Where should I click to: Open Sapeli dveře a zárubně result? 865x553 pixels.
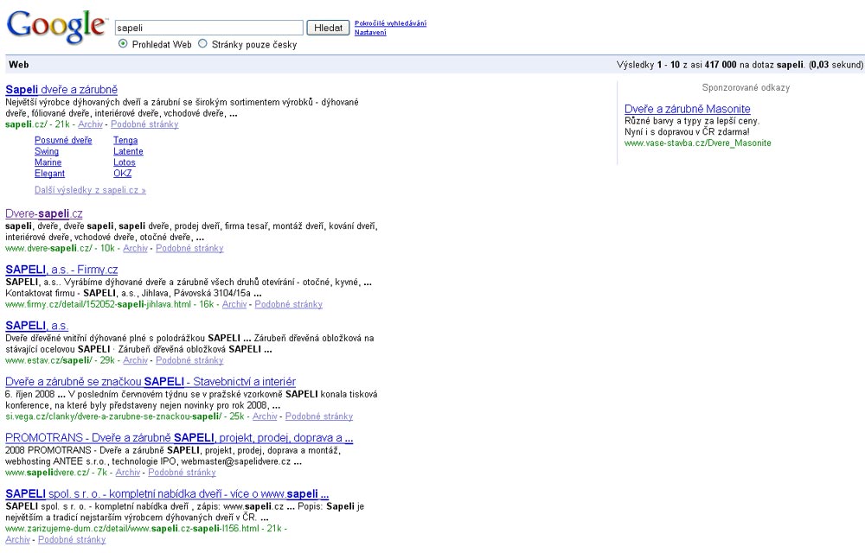pyautogui.click(x=61, y=89)
